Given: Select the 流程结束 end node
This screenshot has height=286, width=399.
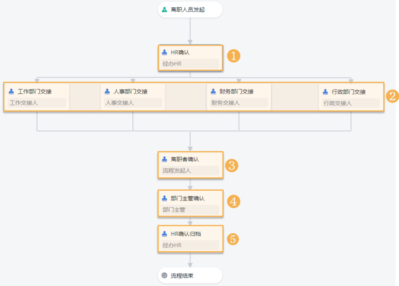Looking at the screenshot, I should tap(190, 275).
